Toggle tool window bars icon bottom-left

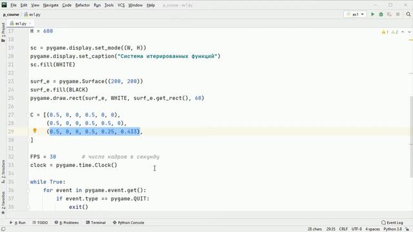click(3, 229)
